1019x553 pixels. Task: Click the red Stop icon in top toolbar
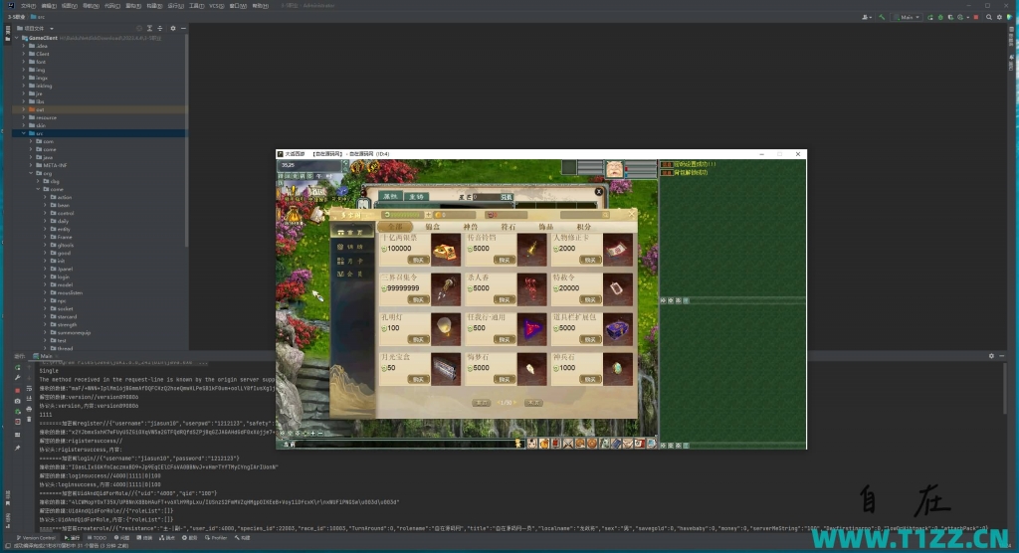[x=976, y=17]
